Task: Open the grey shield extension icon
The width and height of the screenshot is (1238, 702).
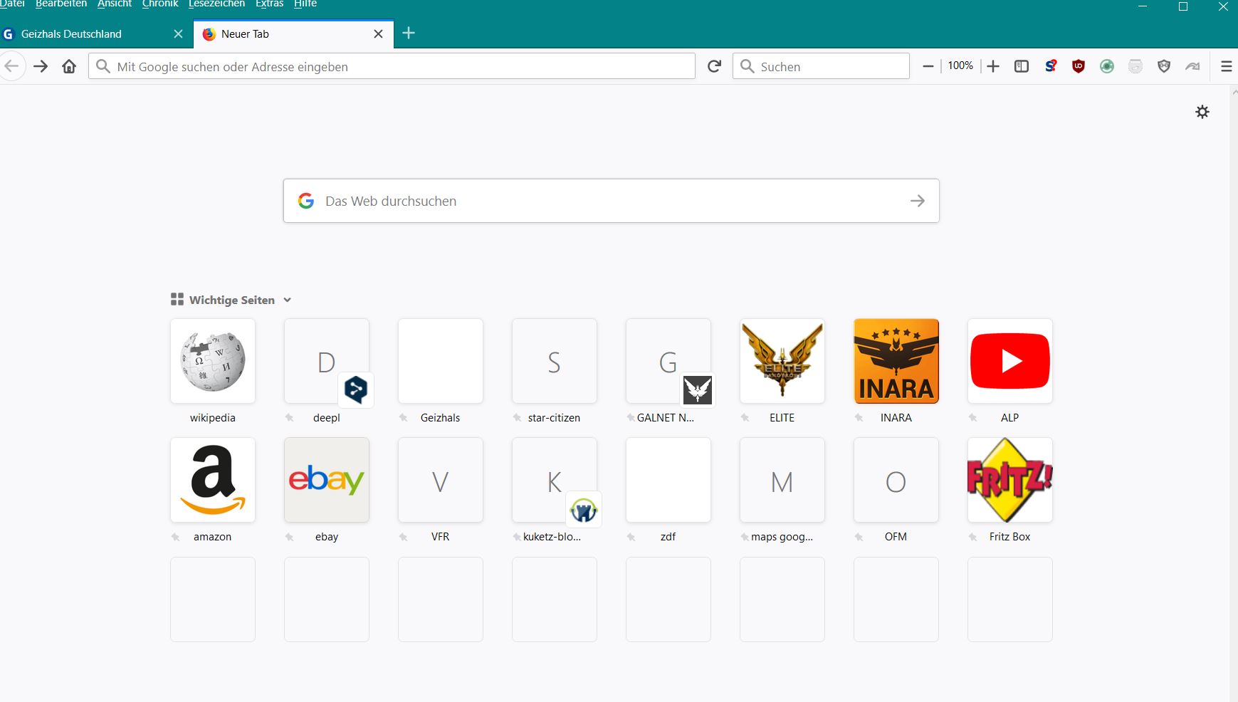Action: (x=1164, y=66)
